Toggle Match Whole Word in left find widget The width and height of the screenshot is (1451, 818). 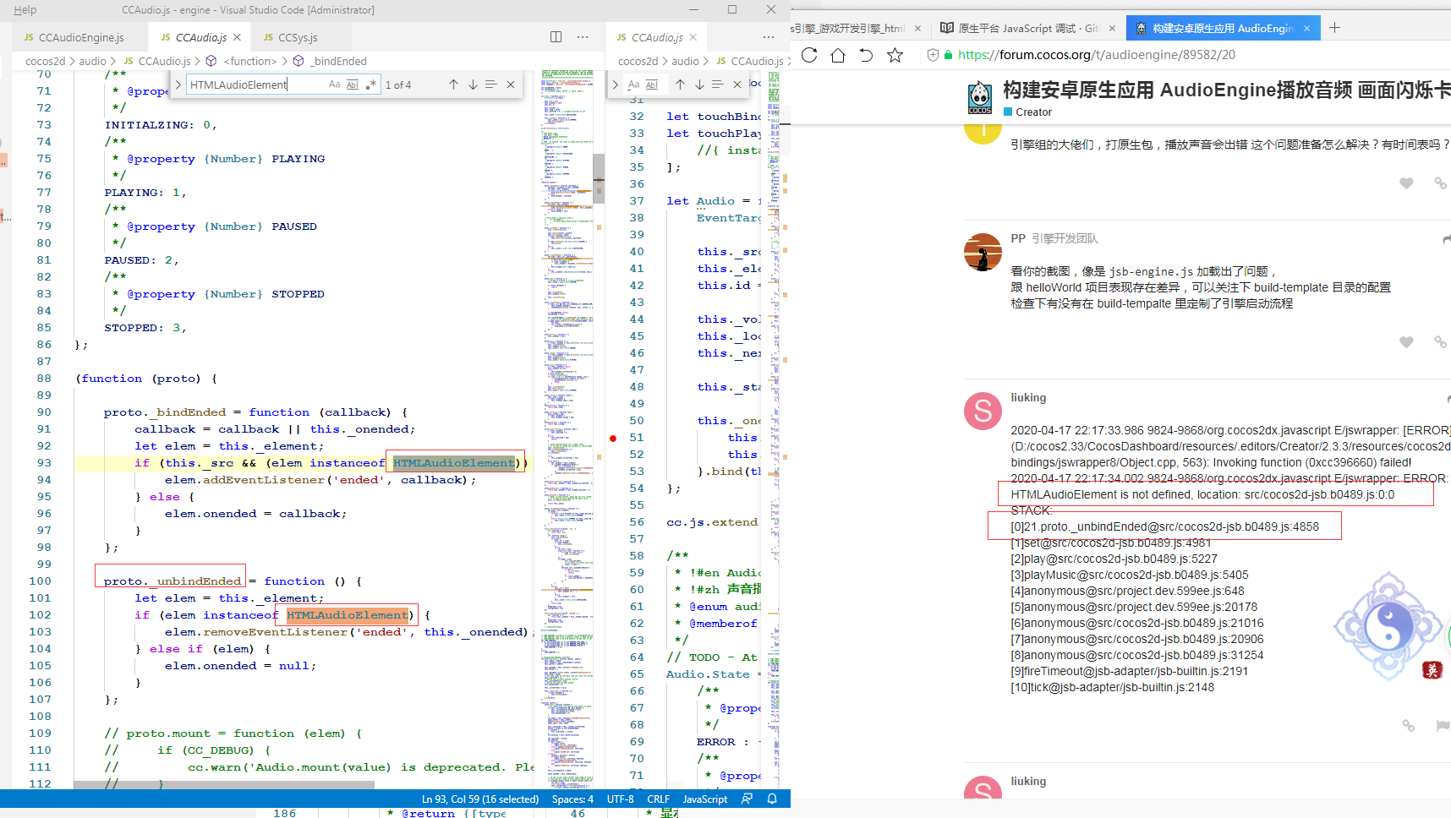pyautogui.click(x=353, y=85)
